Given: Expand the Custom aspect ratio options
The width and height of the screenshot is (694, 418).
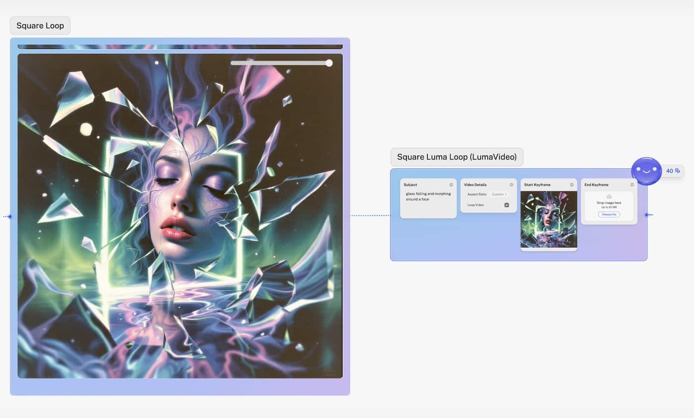Looking at the screenshot, I should click(x=499, y=194).
